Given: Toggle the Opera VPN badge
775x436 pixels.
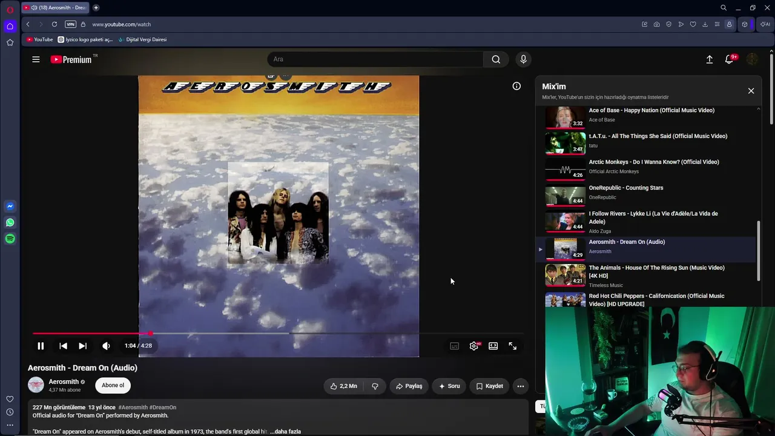Looking at the screenshot, I should [70, 24].
